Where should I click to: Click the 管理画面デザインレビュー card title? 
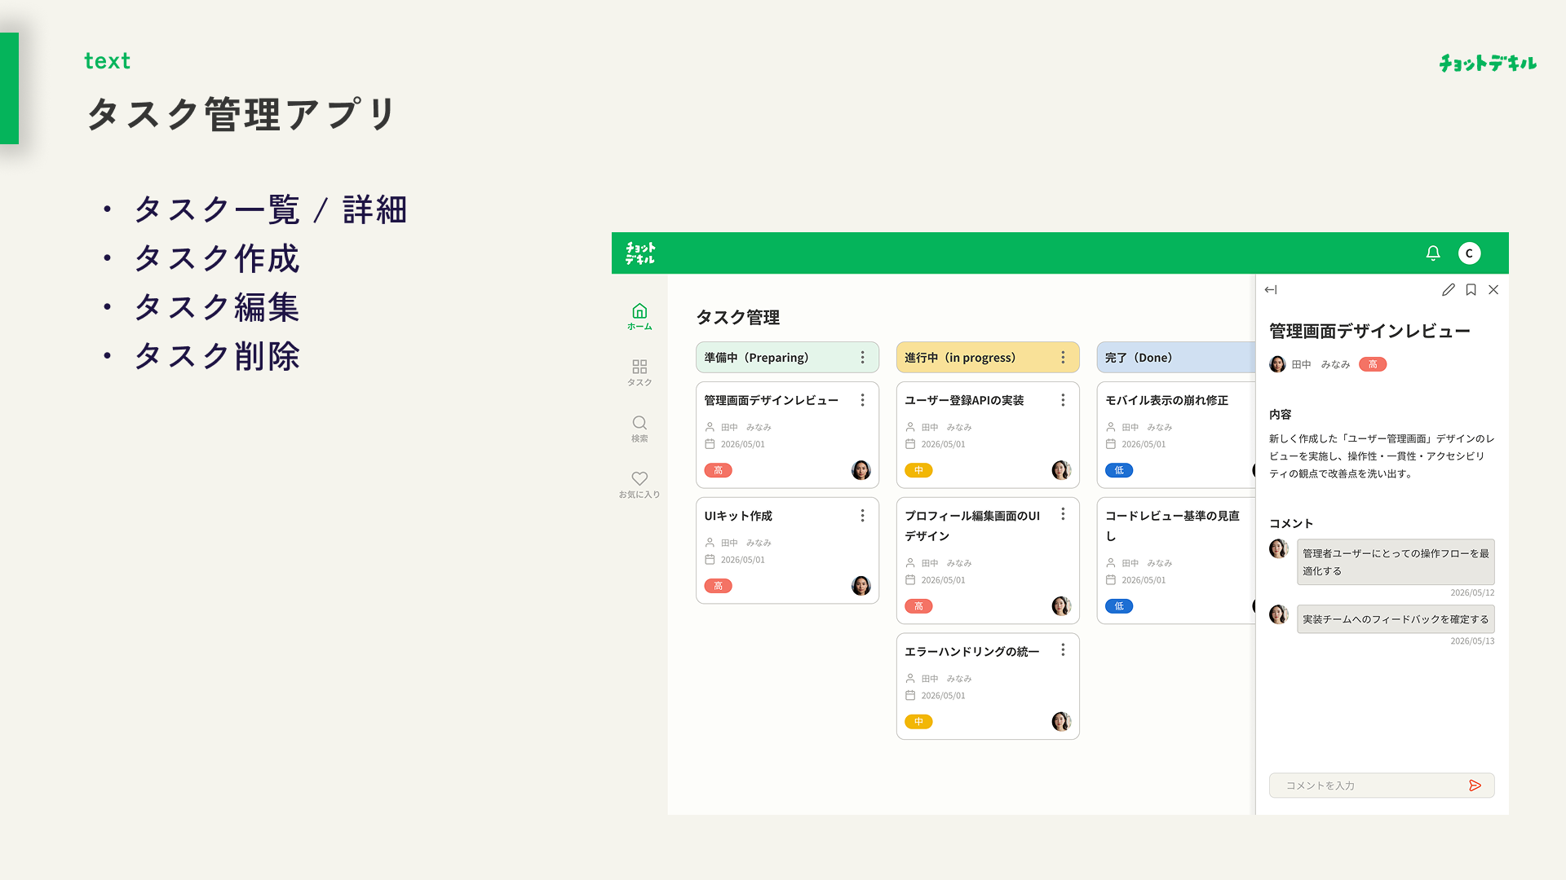pos(771,400)
